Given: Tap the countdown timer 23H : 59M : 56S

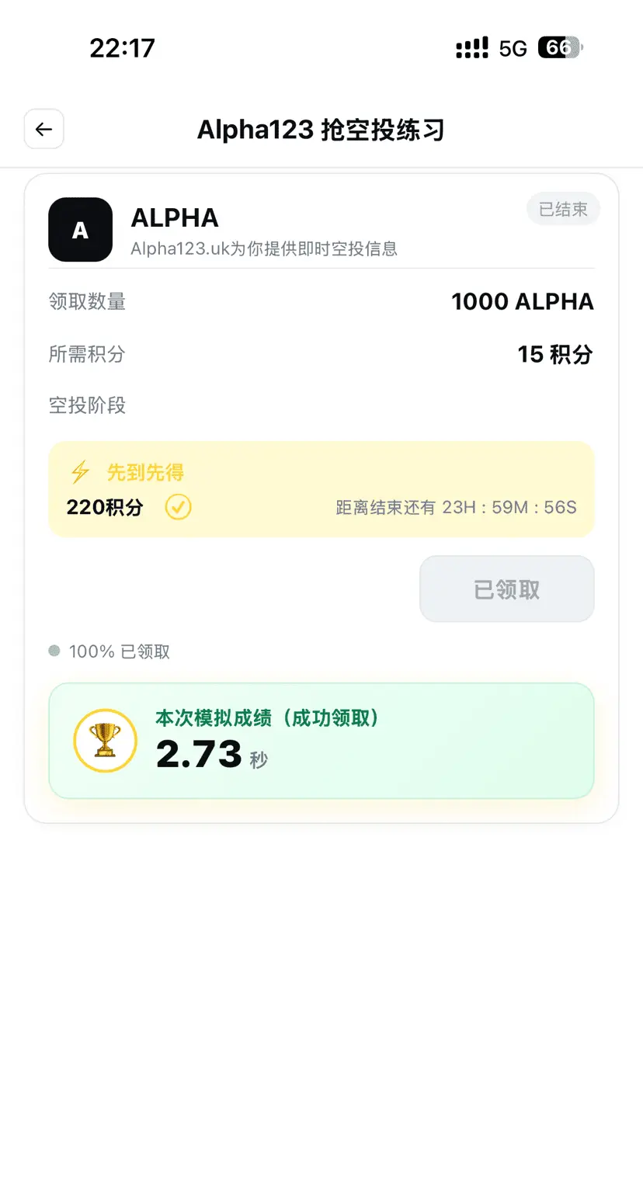Looking at the screenshot, I should tap(509, 508).
